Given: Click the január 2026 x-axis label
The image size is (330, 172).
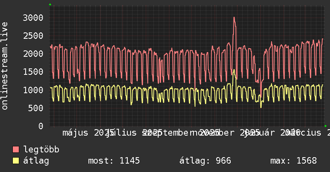Looking at the screenshot, I should click(273, 133).
